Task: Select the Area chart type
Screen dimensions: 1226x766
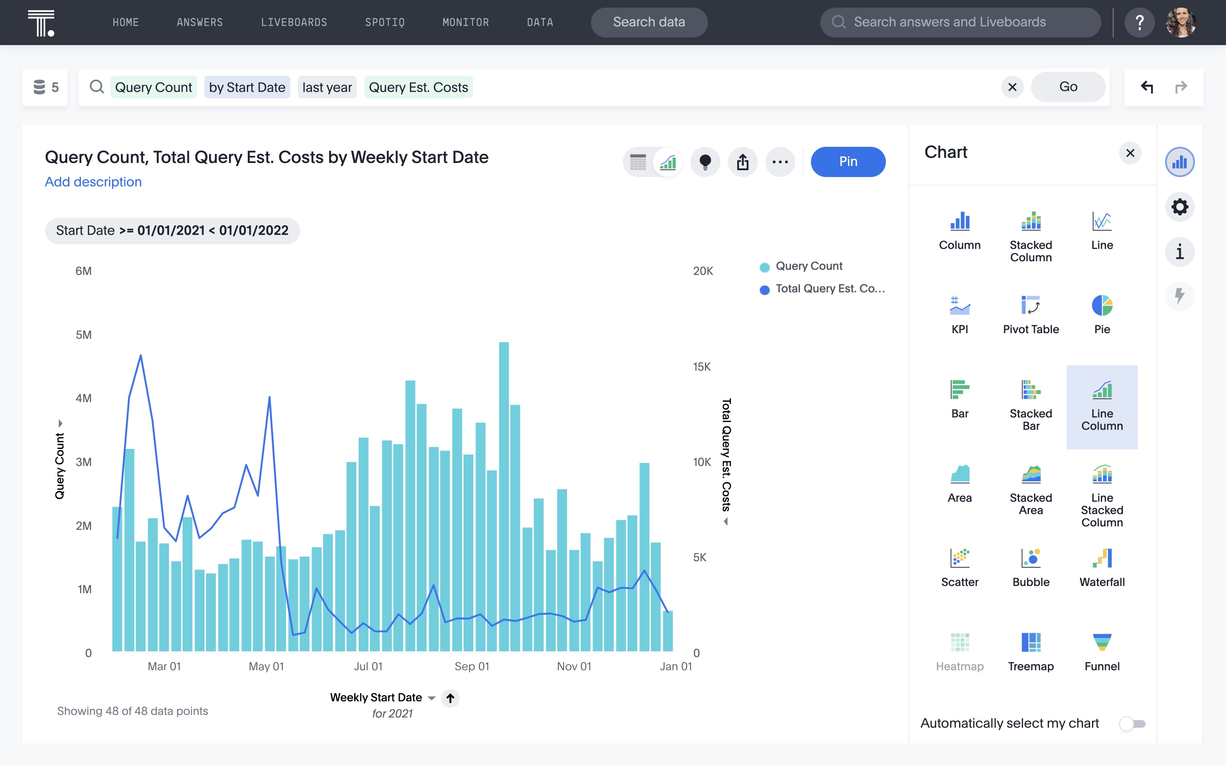Action: (x=960, y=484)
